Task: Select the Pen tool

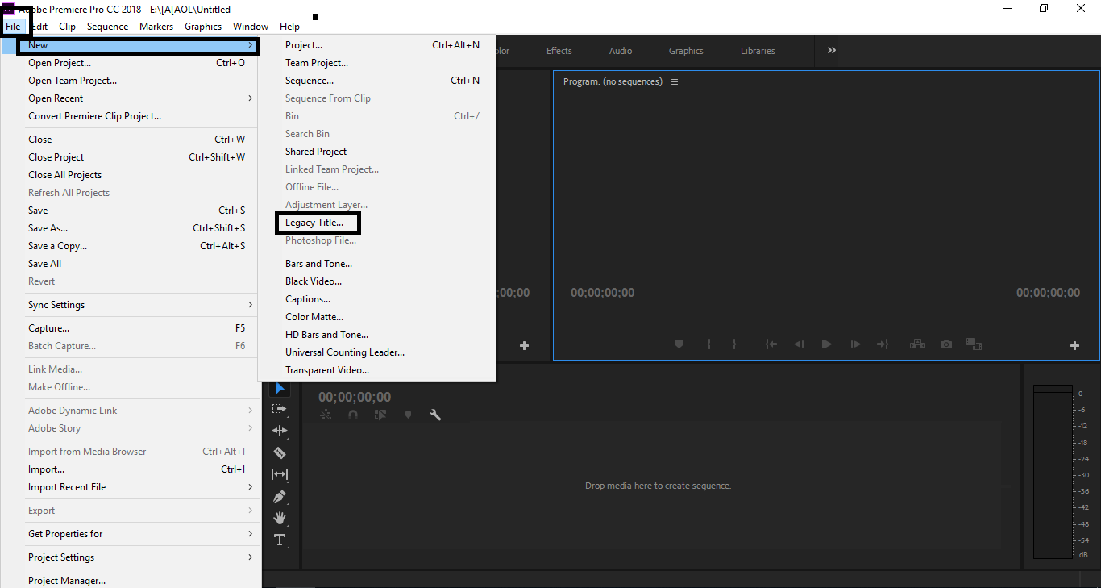Action: [280, 496]
